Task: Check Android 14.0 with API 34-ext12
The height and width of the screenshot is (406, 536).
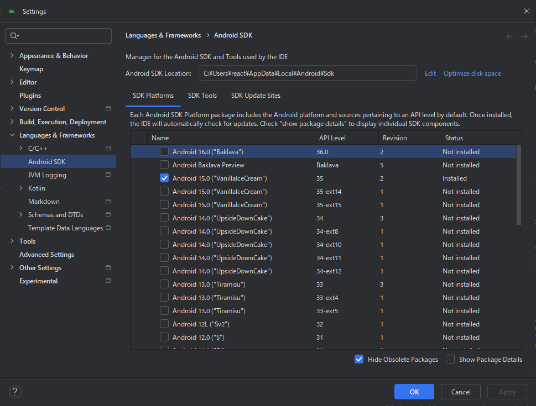Action: click(164, 271)
